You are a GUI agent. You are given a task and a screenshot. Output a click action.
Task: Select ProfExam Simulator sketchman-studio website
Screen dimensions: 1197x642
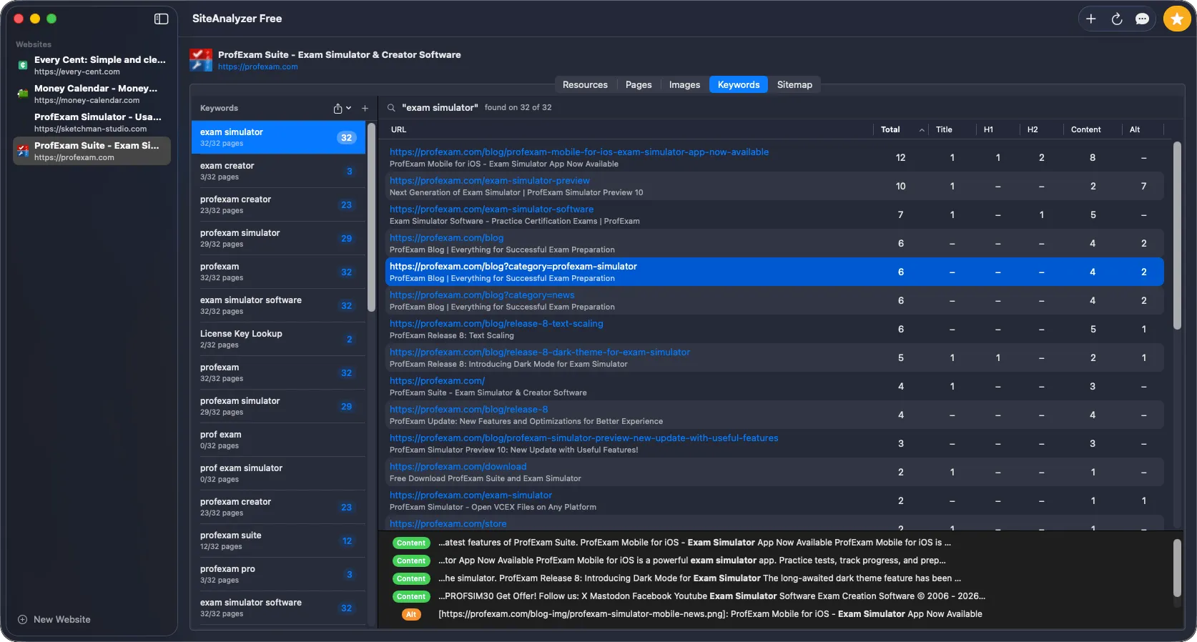tap(92, 122)
